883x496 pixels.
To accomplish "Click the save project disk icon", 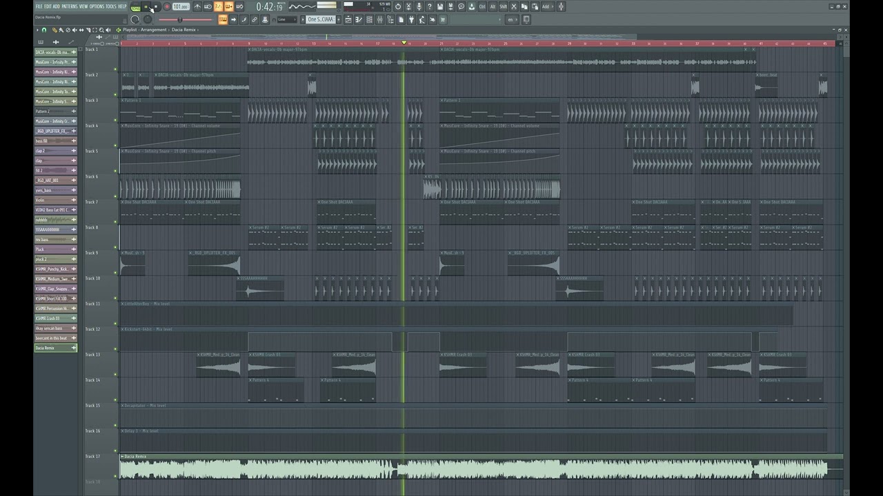I will pyautogui.click(x=440, y=7).
